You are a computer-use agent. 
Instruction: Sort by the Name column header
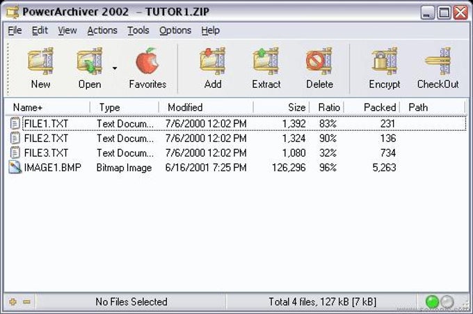pos(48,107)
